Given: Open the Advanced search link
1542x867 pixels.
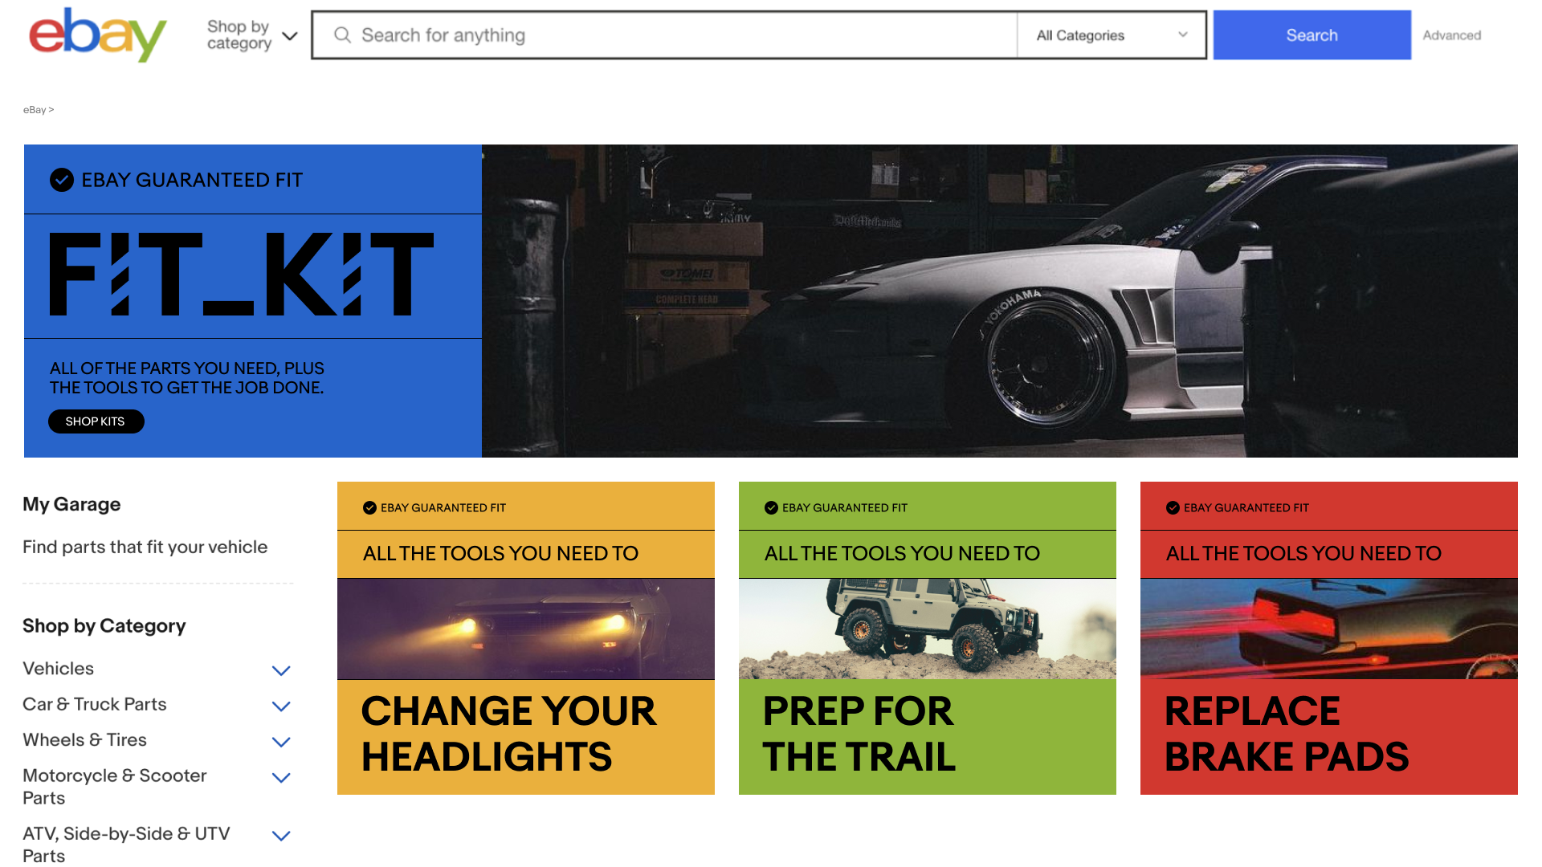Looking at the screenshot, I should (x=1451, y=35).
